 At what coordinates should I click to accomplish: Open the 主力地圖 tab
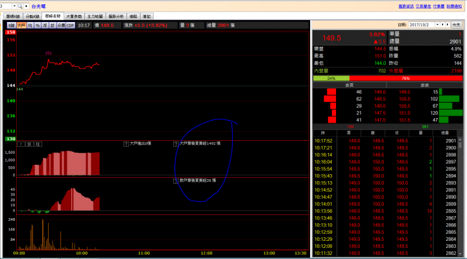coord(95,16)
